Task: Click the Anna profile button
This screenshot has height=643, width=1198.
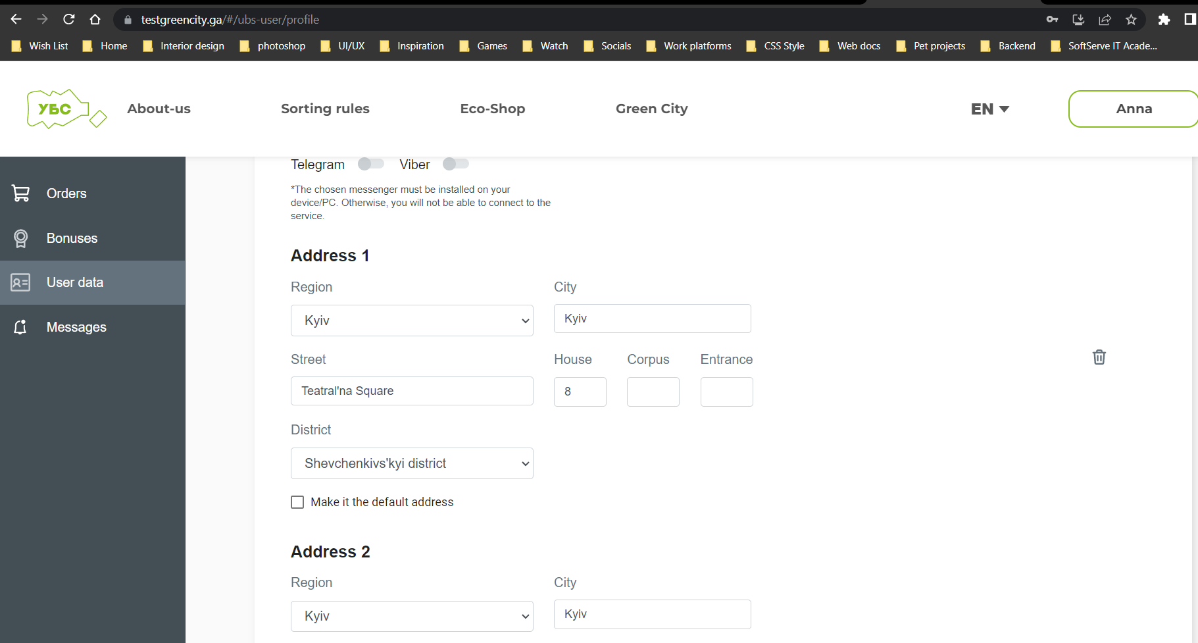Action: click(1133, 109)
